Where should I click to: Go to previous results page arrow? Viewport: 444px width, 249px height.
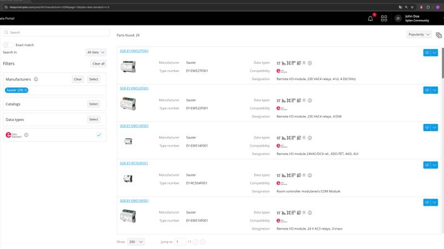196,242
